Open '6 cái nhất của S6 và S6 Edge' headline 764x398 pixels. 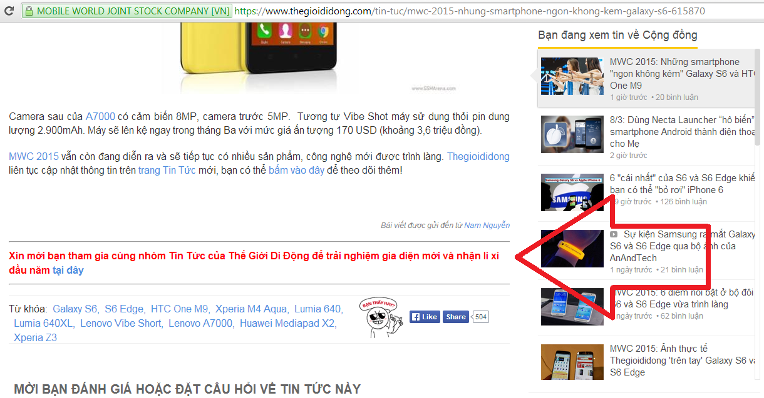click(682, 184)
